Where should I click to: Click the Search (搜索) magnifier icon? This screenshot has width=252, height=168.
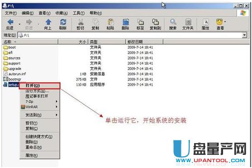173,22
